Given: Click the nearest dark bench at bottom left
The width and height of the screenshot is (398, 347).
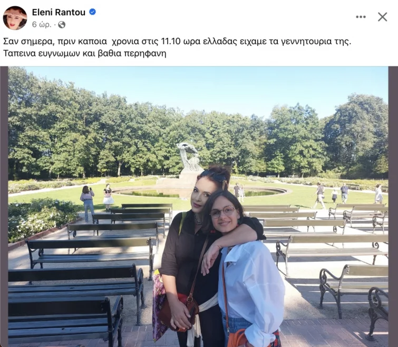Looking at the screenshot, I should click(x=63, y=321).
